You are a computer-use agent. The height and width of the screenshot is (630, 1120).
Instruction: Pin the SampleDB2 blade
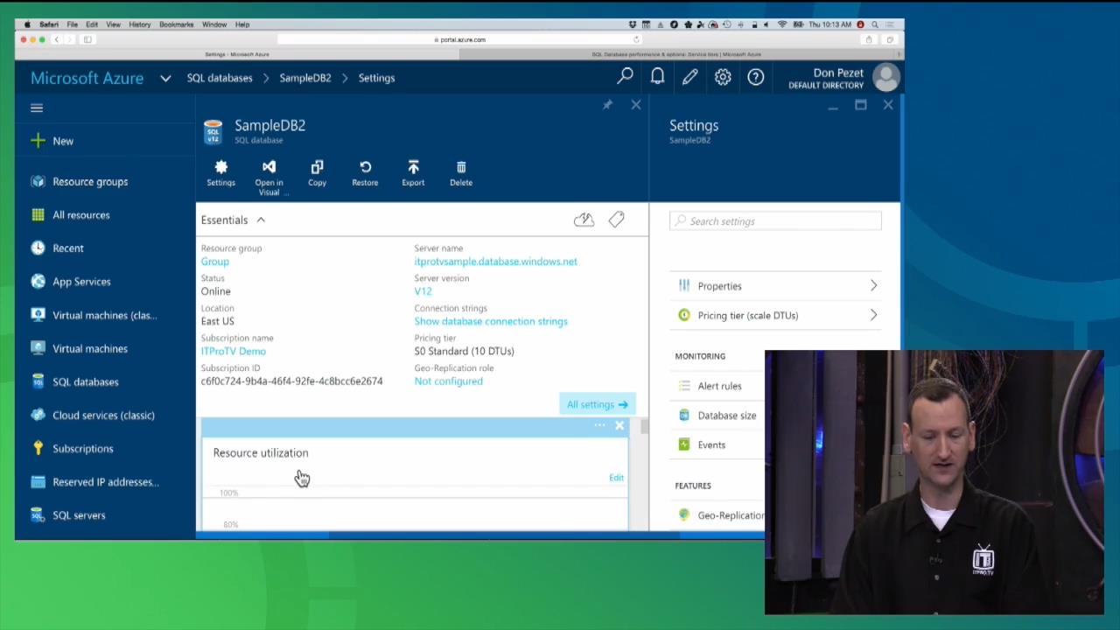pos(607,105)
